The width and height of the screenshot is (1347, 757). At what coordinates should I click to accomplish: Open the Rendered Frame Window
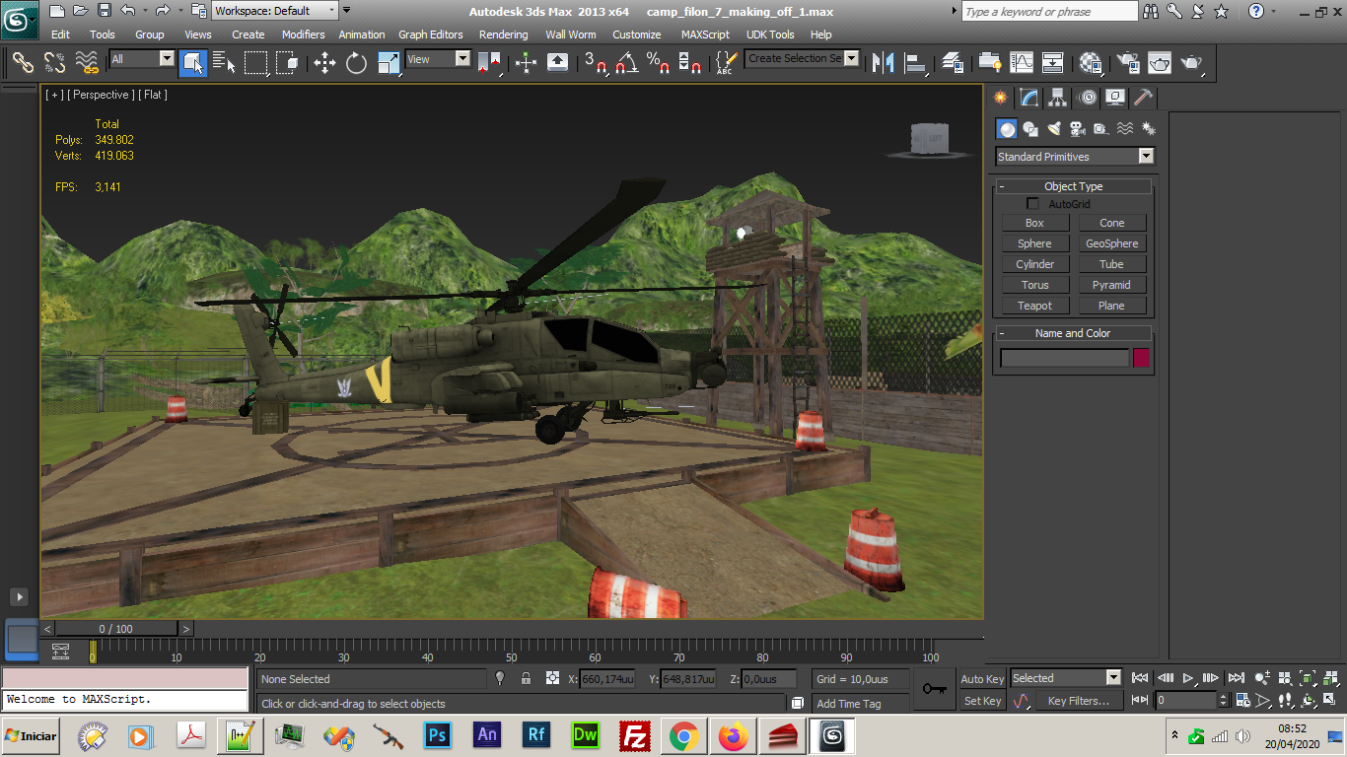[x=1159, y=63]
